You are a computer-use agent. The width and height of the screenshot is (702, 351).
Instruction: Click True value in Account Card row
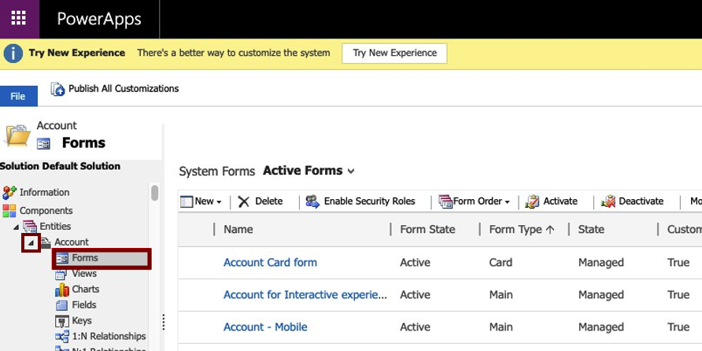(x=678, y=262)
